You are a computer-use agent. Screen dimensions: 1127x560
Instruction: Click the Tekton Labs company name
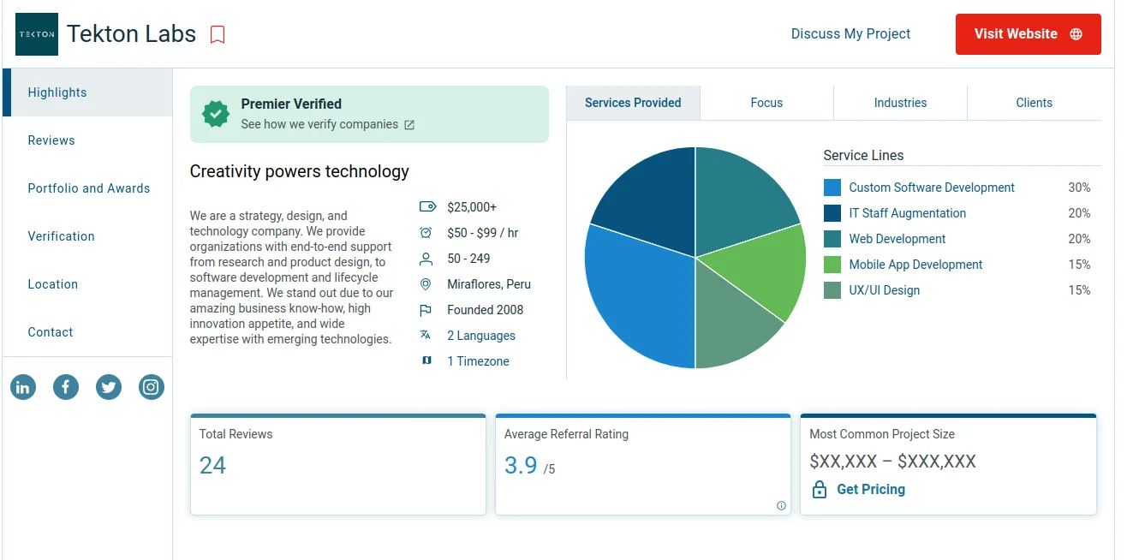coord(131,34)
